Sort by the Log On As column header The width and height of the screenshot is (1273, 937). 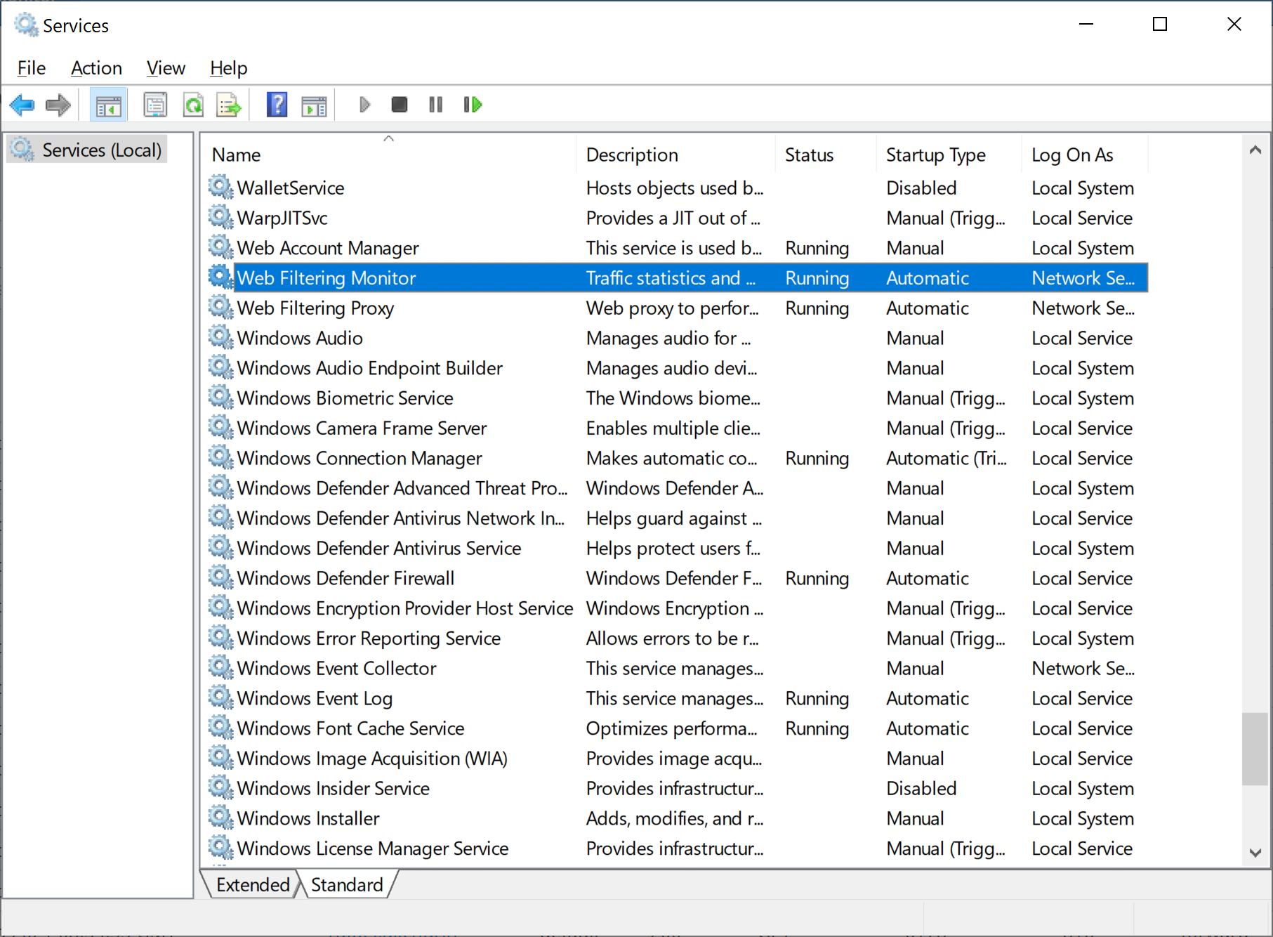[x=1085, y=155]
